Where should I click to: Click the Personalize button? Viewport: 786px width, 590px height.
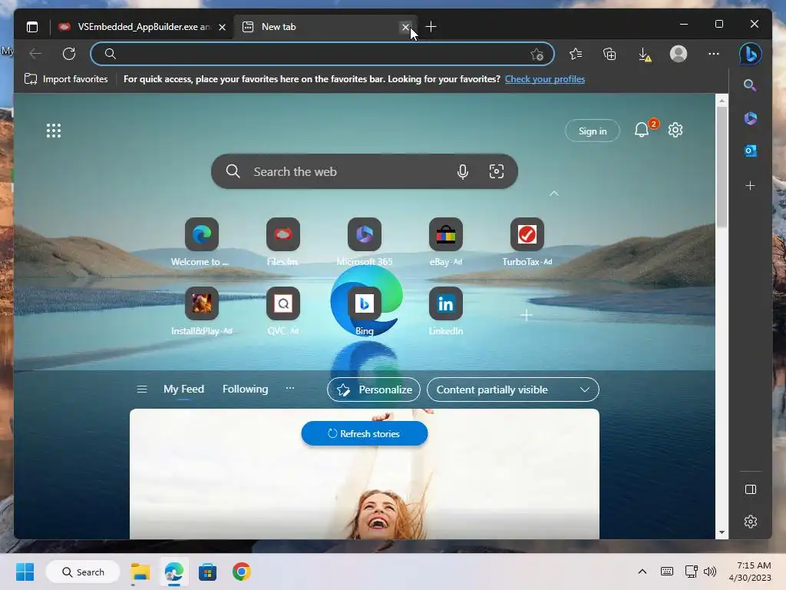(374, 389)
